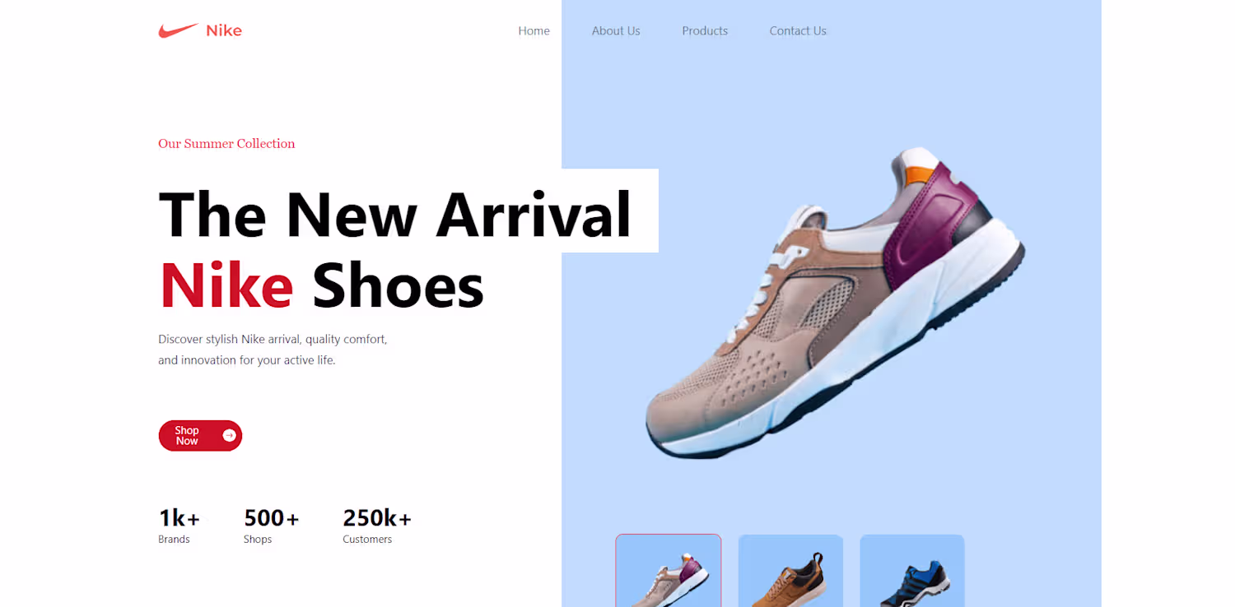Image resolution: width=1235 pixels, height=607 pixels.
Task: Click the Our Summer Collection label
Action: pos(226,143)
